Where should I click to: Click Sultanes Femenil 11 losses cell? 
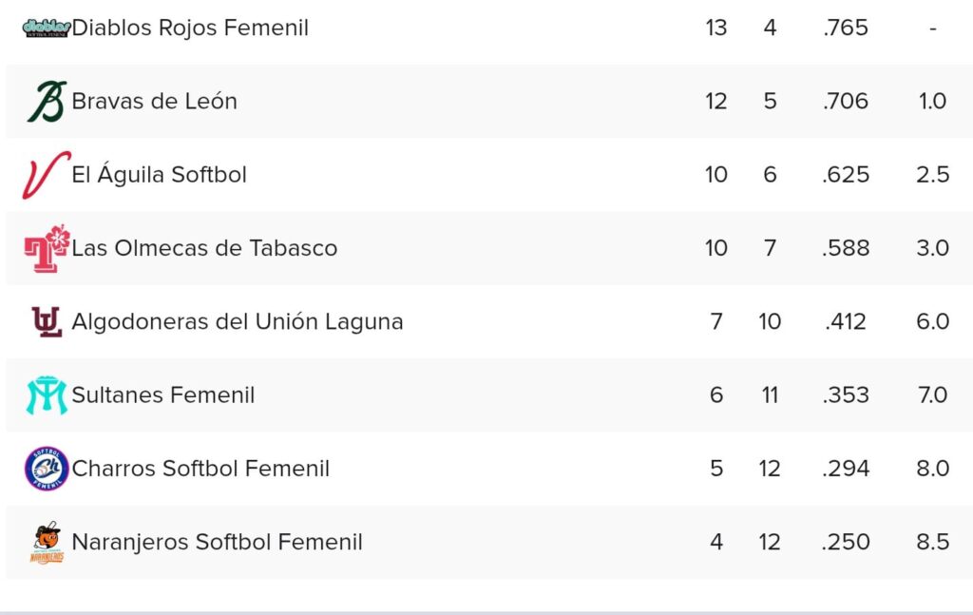coord(770,395)
